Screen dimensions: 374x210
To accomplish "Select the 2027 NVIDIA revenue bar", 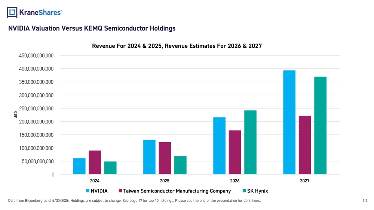I will (x=289, y=122).
